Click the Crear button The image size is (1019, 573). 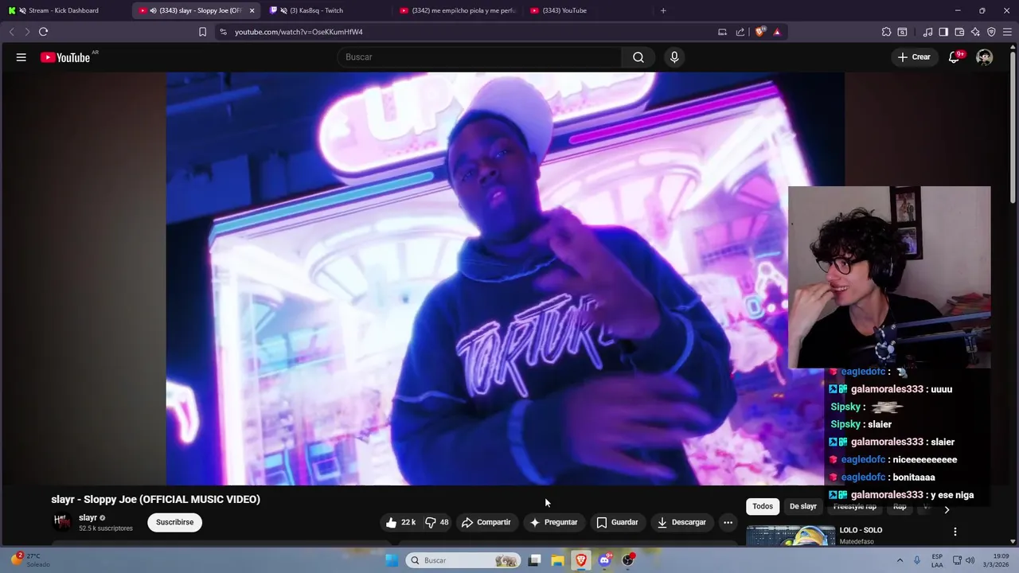[914, 57]
